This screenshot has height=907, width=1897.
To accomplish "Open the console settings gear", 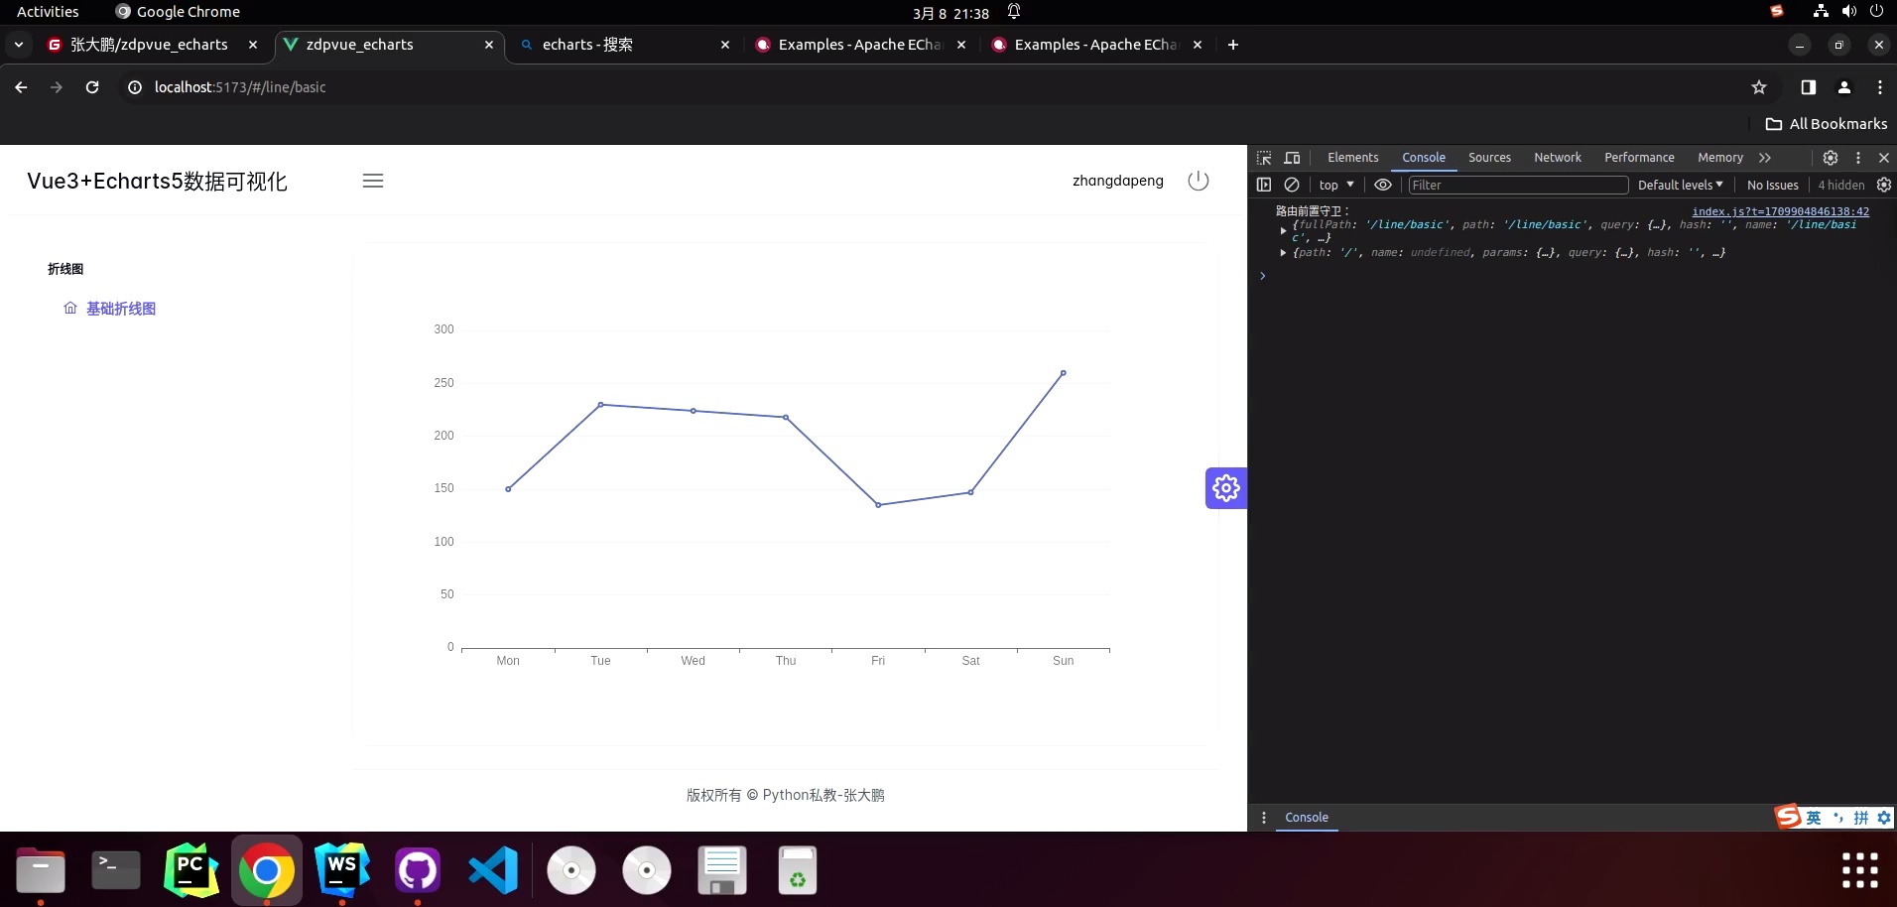I will tap(1884, 185).
